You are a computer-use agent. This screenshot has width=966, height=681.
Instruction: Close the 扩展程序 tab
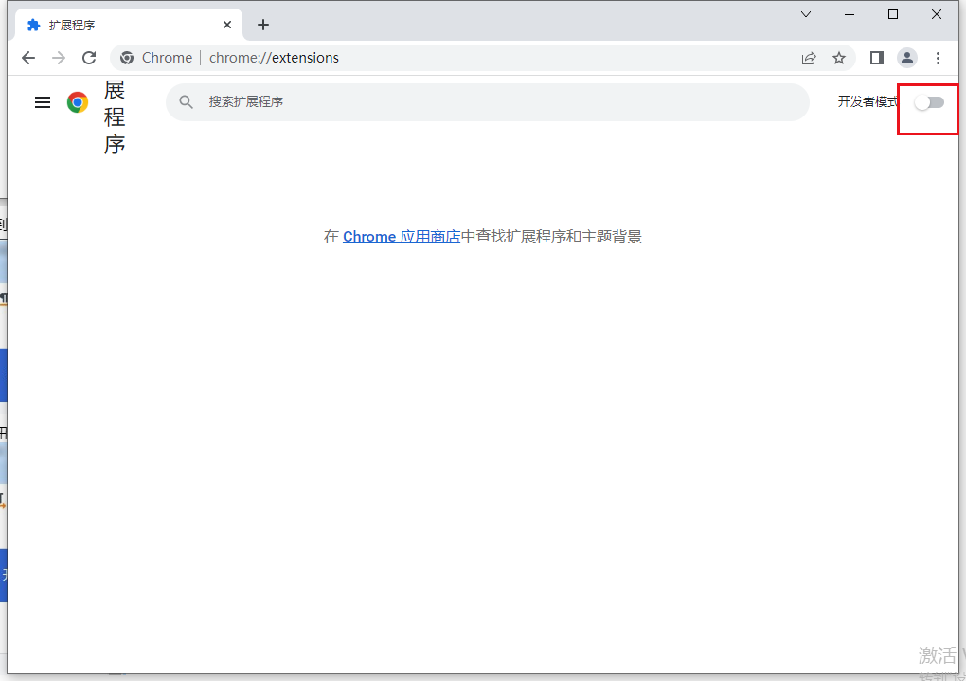(x=227, y=25)
